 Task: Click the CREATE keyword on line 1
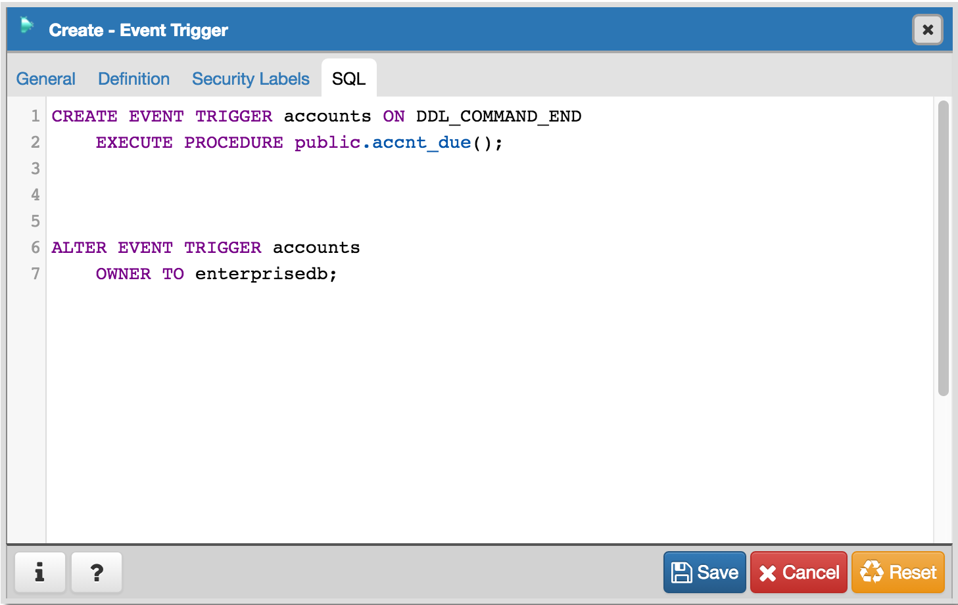[x=84, y=116]
